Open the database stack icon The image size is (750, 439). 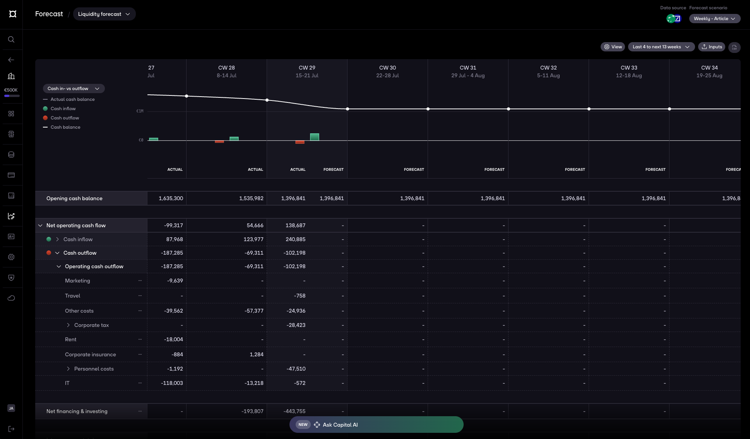11,155
